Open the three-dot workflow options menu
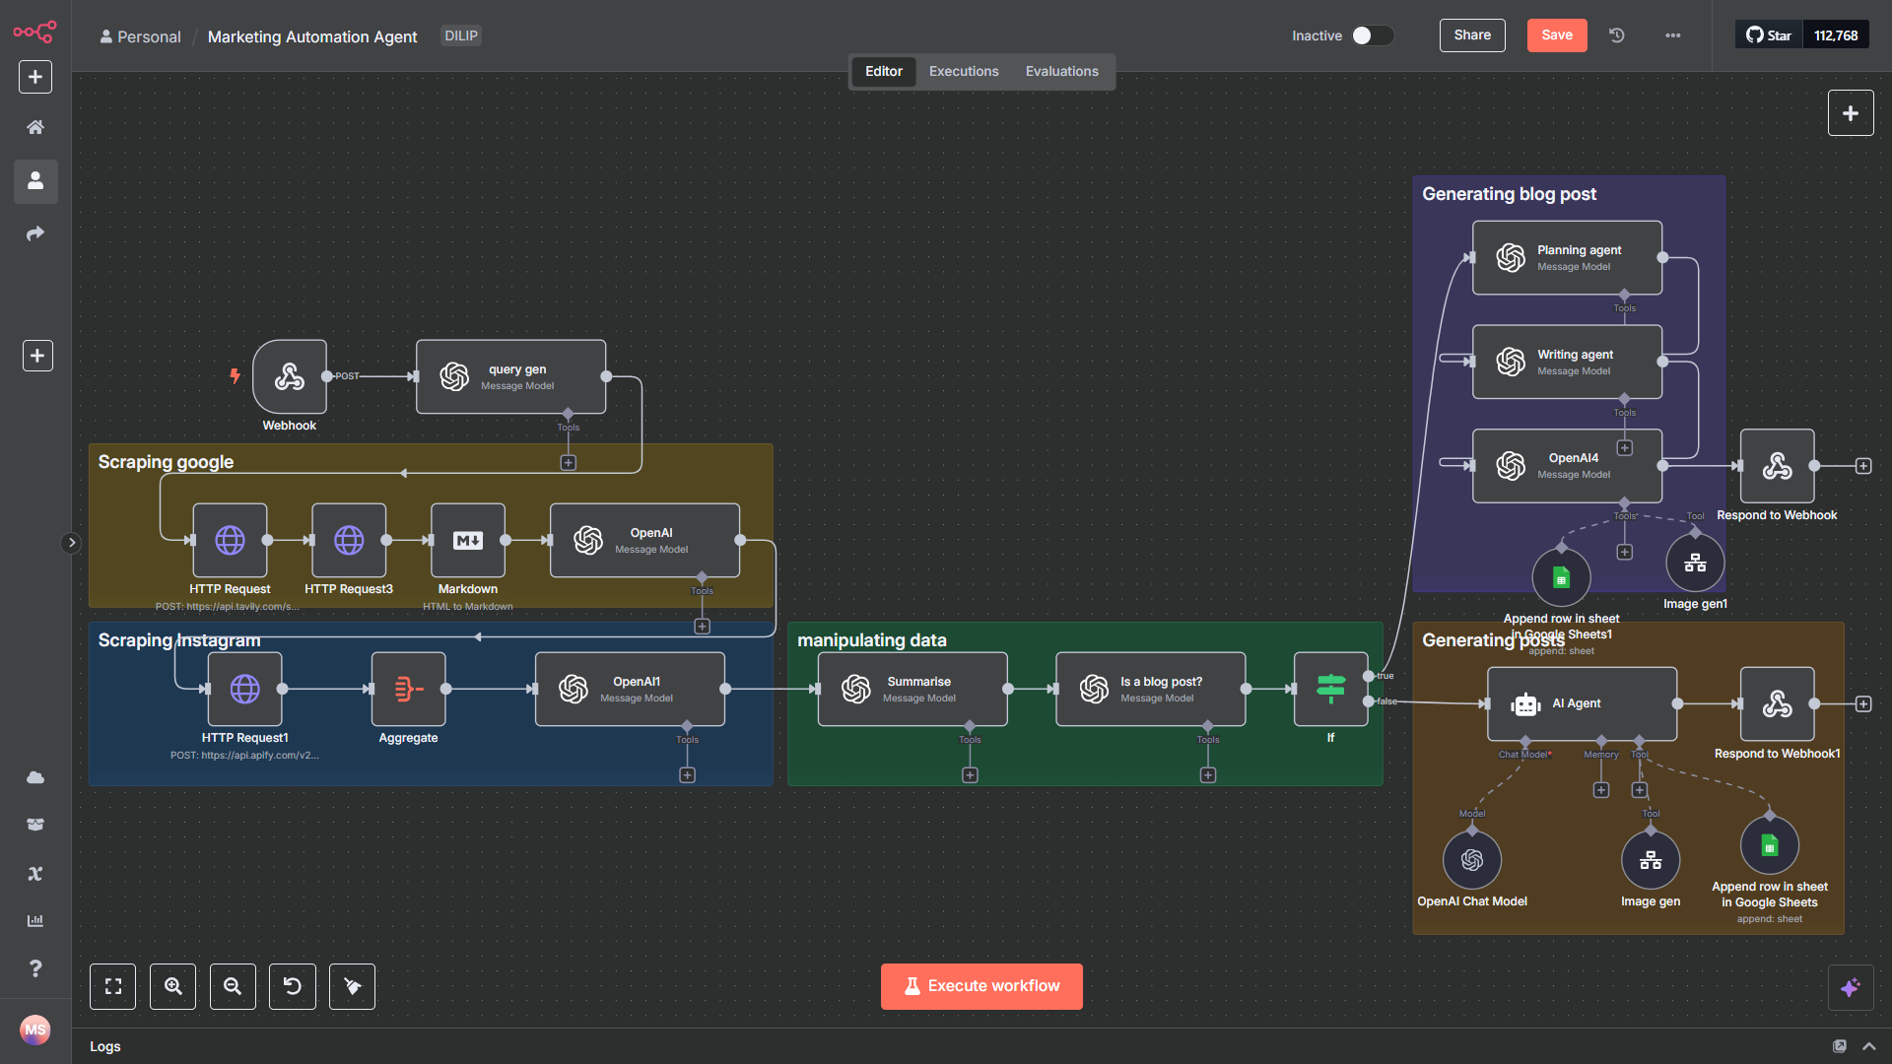Viewport: 1892px width, 1064px height. (1672, 35)
